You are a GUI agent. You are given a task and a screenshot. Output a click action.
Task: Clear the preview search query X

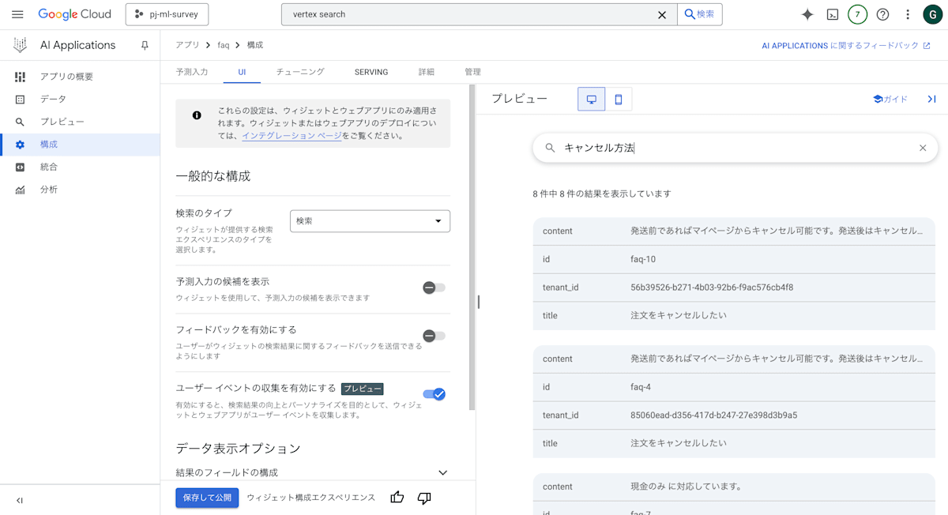tap(923, 148)
